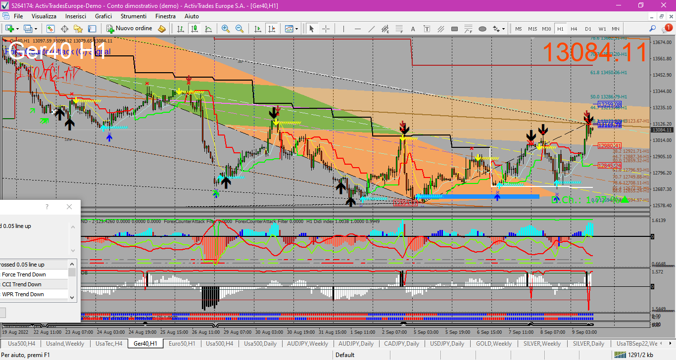The height and width of the screenshot is (360, 676).
Task: Switch to the Euro50,H1 chart tab
Action: click(x=182, y=343)
